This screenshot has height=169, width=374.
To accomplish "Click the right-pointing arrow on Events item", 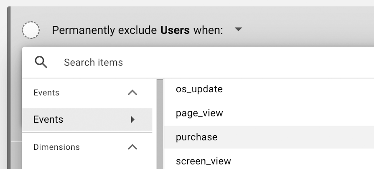I will [x=133, y=119].
